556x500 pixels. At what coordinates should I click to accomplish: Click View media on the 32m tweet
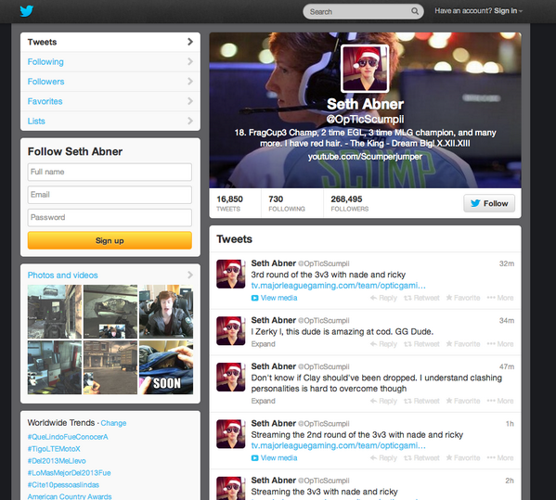point(275,298)
